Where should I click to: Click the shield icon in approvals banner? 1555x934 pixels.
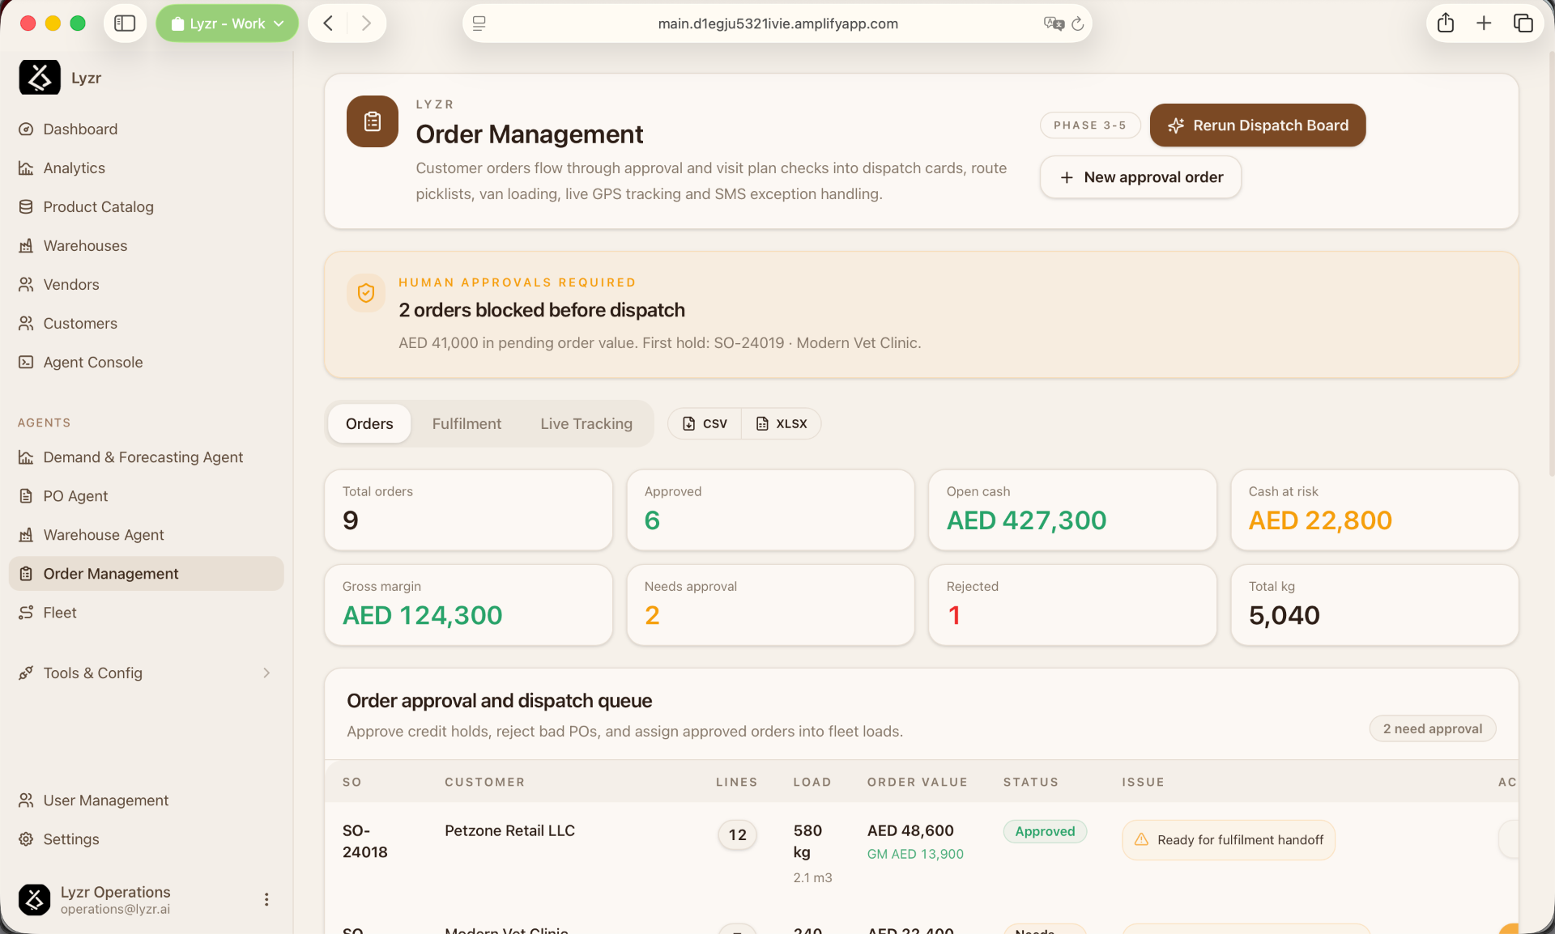[366, 292]
